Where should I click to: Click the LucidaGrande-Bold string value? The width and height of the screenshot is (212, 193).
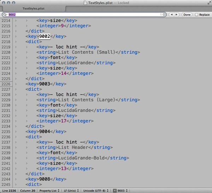click(x=81, y=158)
